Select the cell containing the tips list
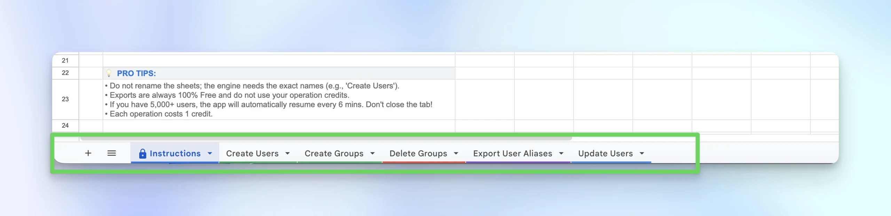Screen dimensions: 891x216 [x=278, y=99]
